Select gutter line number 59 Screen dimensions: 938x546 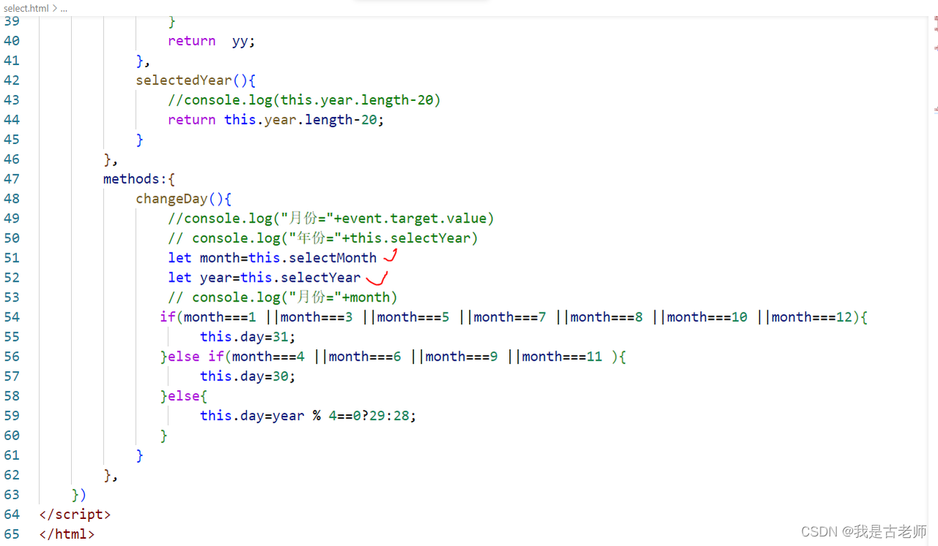click(x=12, y=416)
